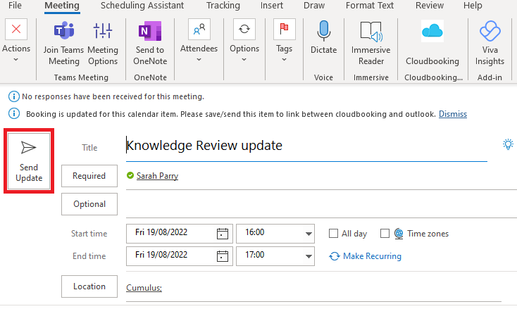Viewport: 517px width, 328px height.
Task: Expand the Options dropdown chevron
Action: (244, 60)
